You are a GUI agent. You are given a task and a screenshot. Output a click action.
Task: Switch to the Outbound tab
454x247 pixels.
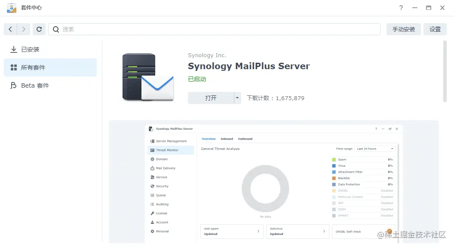point(245,139)
